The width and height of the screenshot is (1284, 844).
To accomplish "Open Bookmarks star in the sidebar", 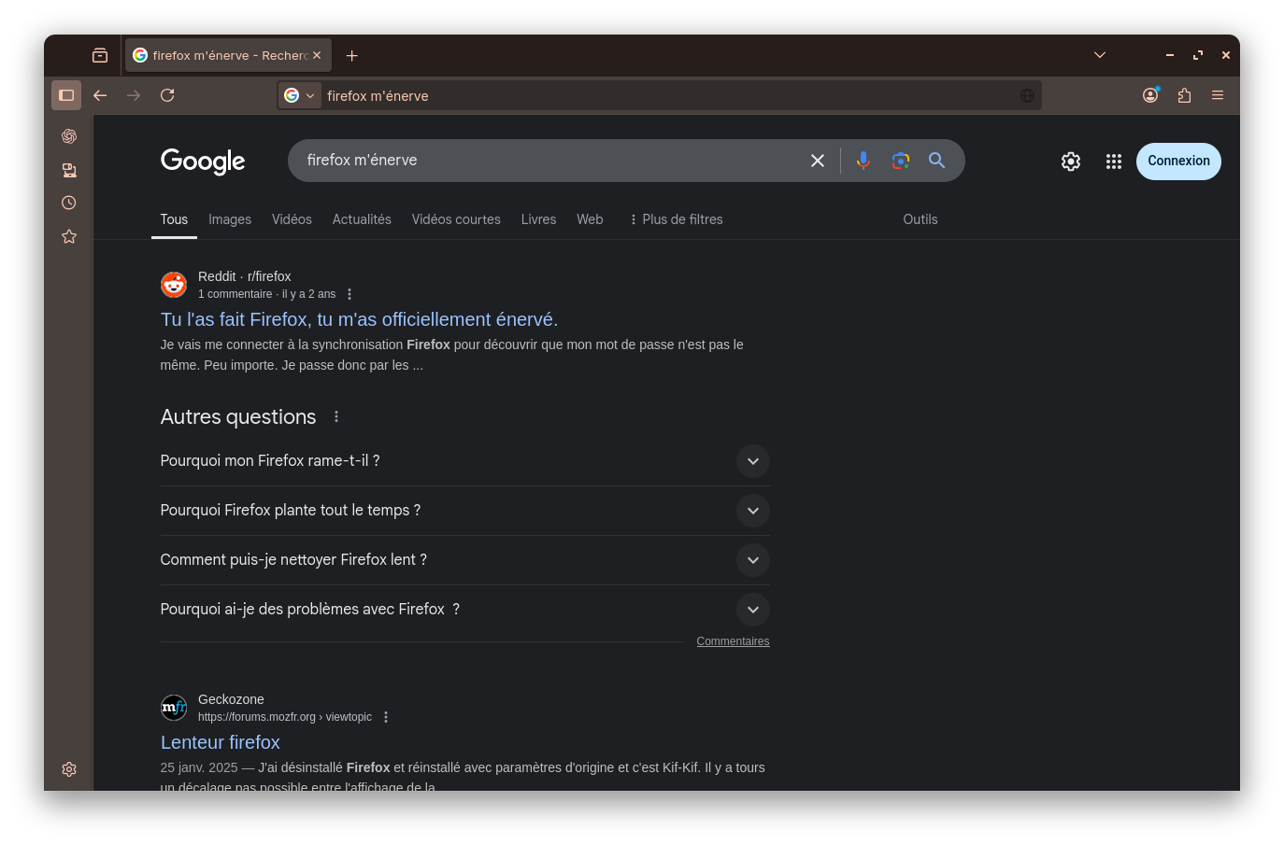I will (x=69, y=236).
